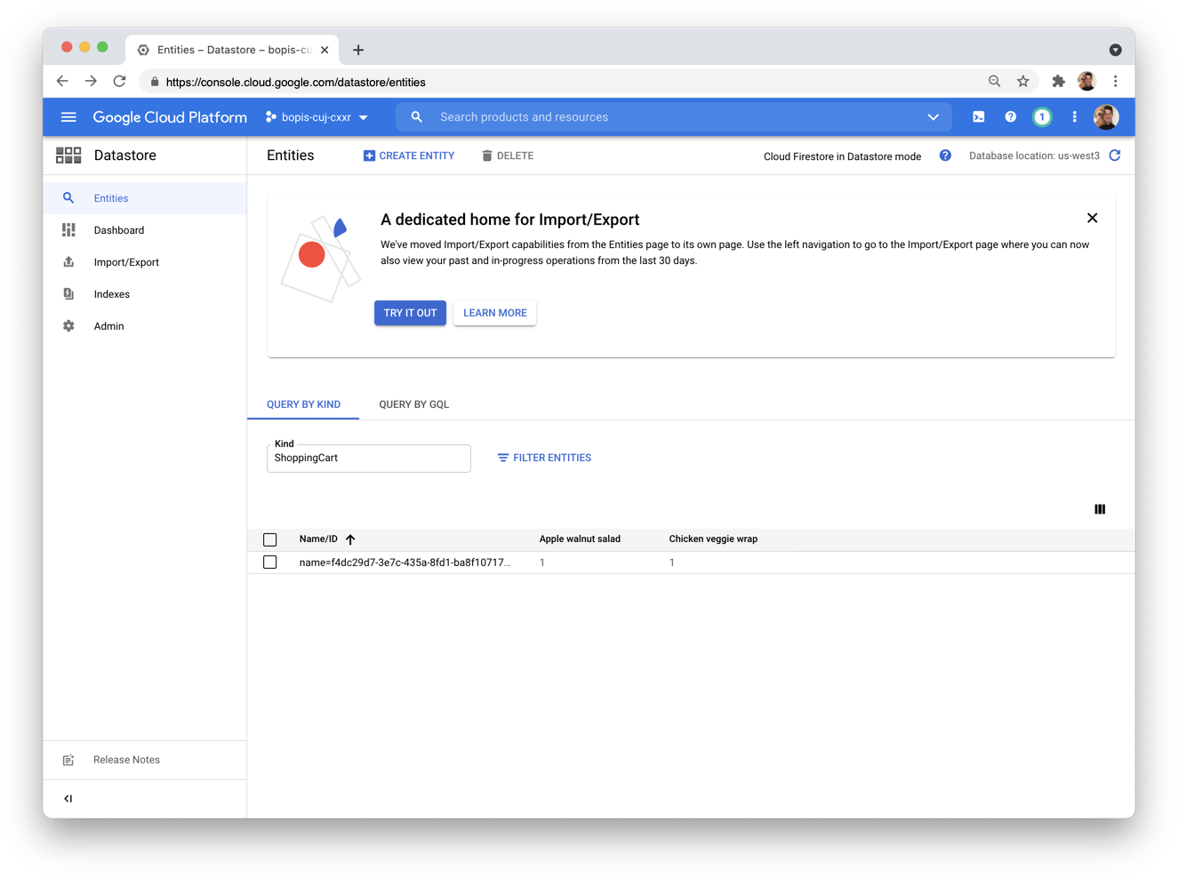Open the ShoppingCart Kind dropdown
Image resolution: width=1178 pixels, height=878 pixels.
pyautogui.click(x=368, y=459)
